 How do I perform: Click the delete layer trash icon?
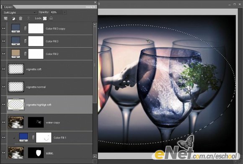[x=21, y=18]
